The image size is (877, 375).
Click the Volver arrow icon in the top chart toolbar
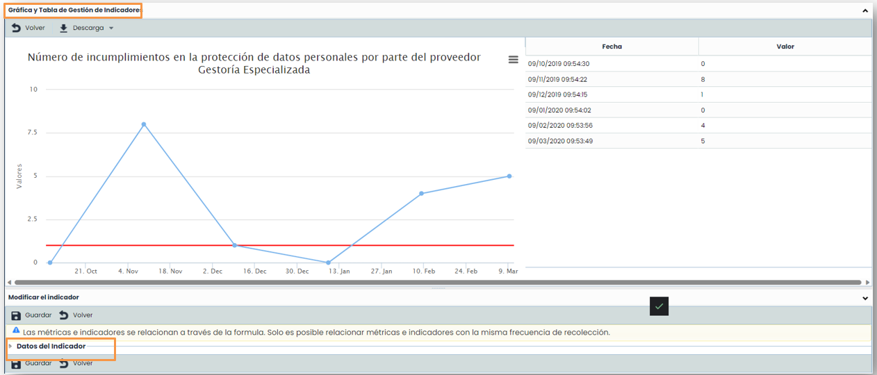pyautogui.click(x=16, y=28)
